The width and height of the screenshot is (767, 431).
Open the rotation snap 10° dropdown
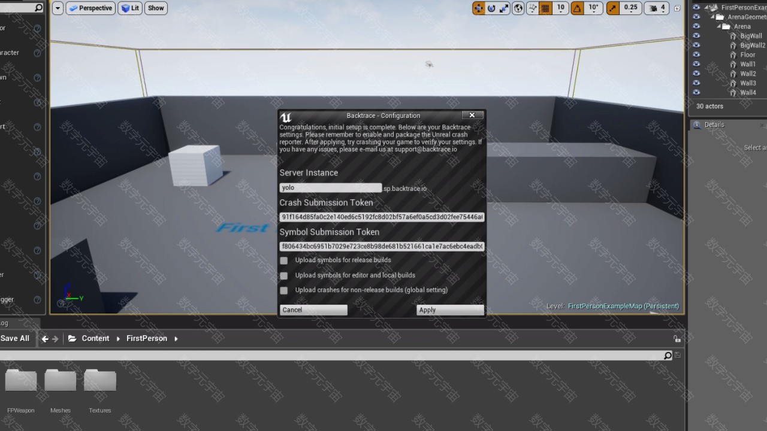coord(593,8)
